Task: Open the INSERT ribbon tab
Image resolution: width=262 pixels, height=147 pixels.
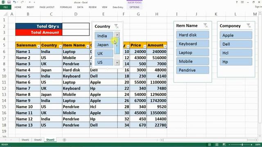Action: (x=30, y=7)
